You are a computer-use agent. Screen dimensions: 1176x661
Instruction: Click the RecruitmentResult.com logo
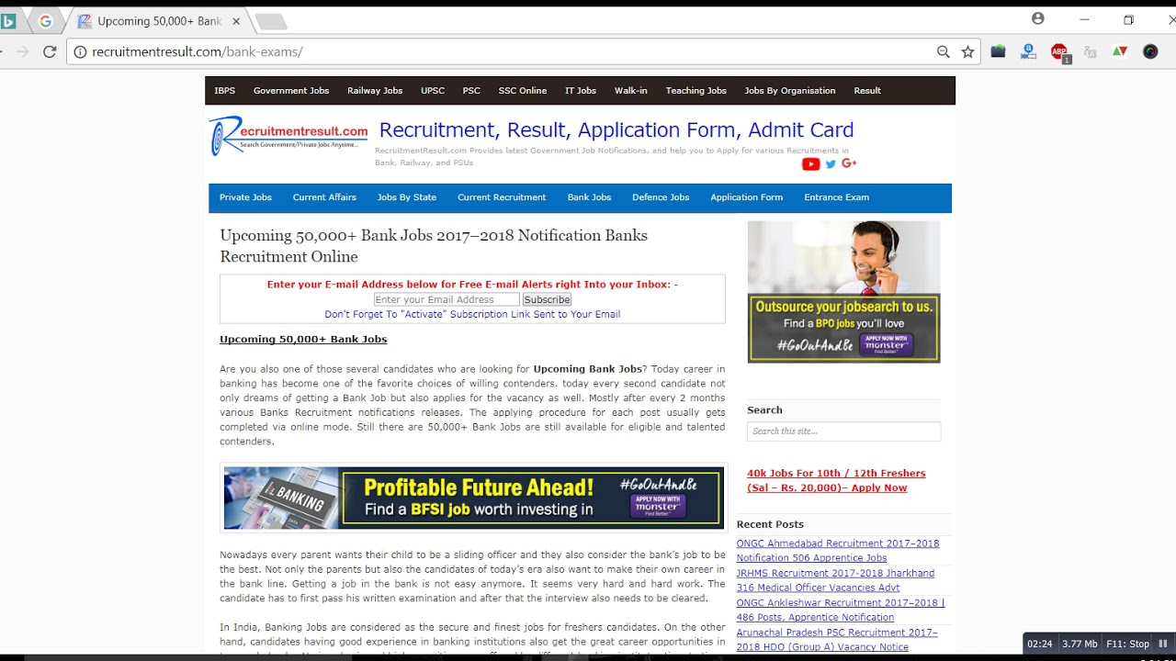pyautogui.click(x=288, y=136)
